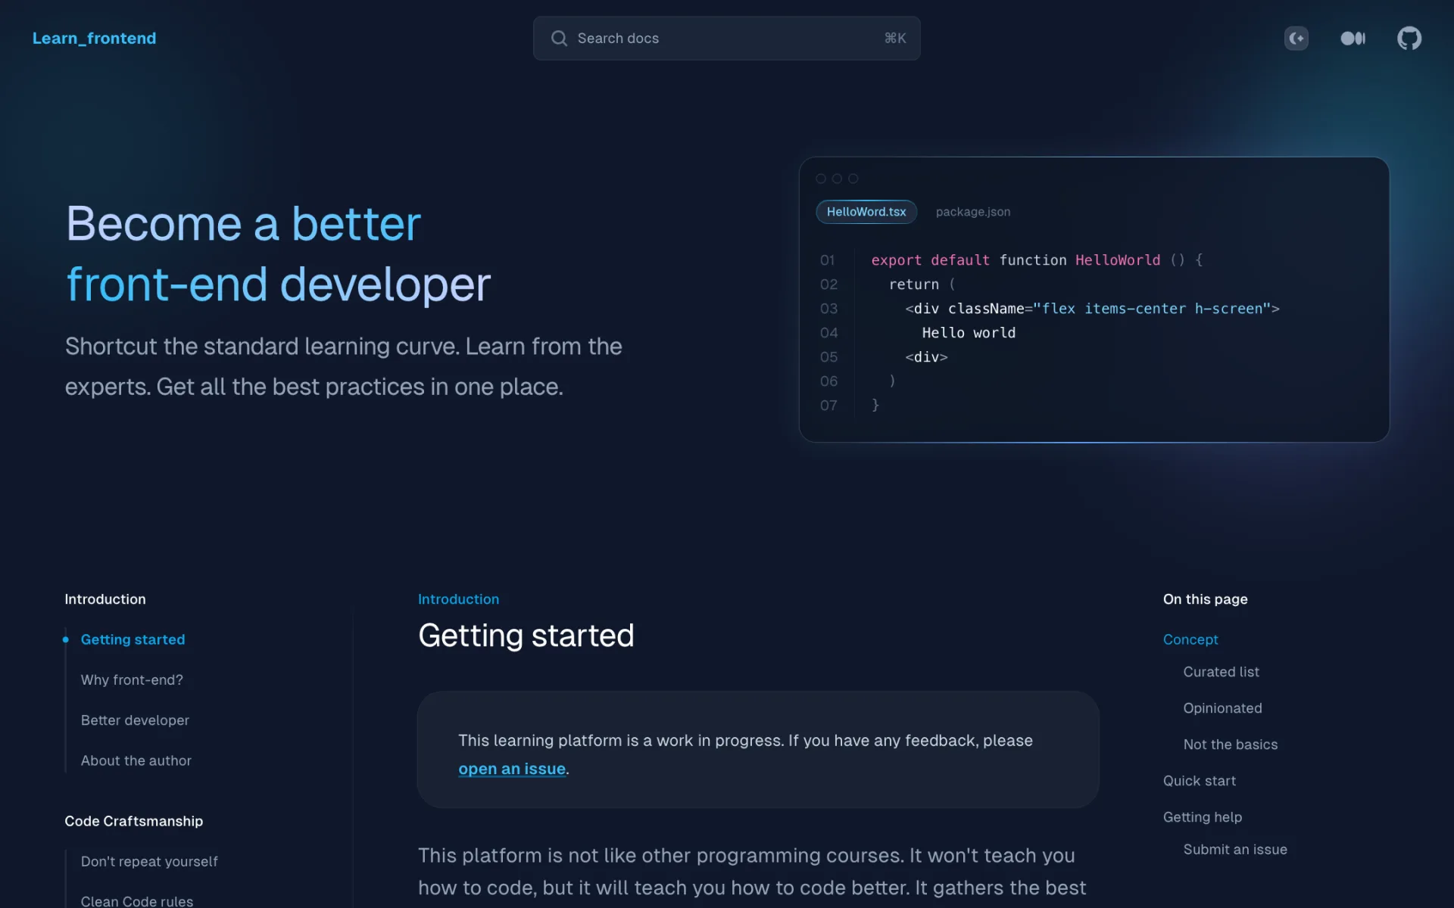Follow the open an issue link
This screenshot has height=908, width=1454.
click(512, 769)
